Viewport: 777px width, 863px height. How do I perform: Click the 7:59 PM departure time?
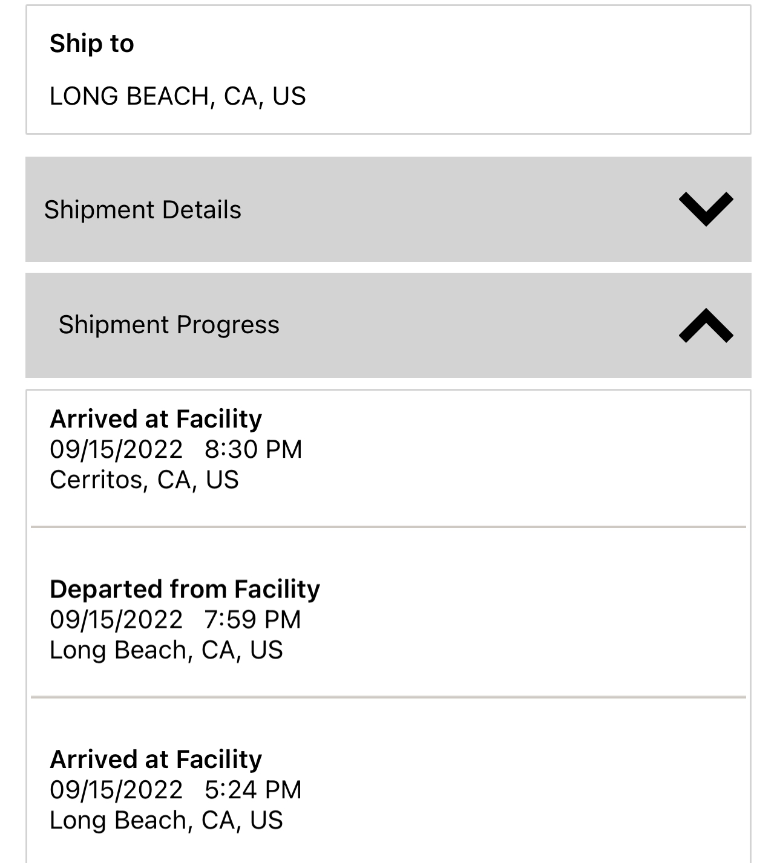[252, 619]
